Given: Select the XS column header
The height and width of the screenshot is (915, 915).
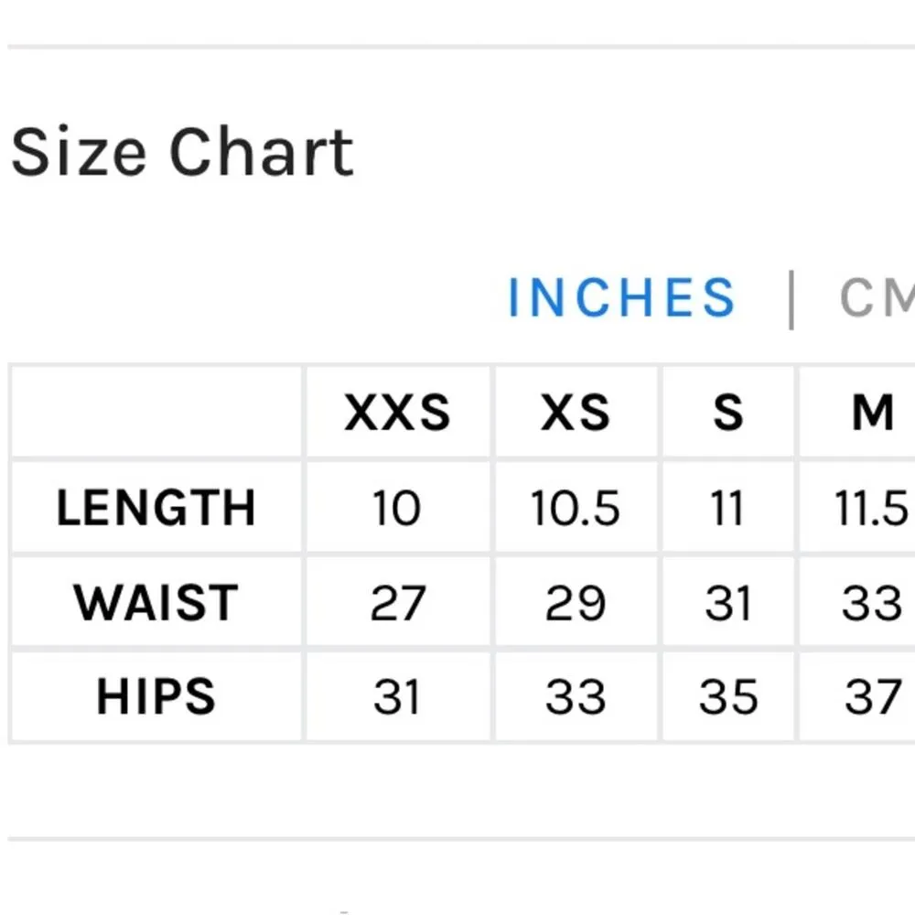Looking at the screenshot, I should pyautogui.click(x=576, y=413).
